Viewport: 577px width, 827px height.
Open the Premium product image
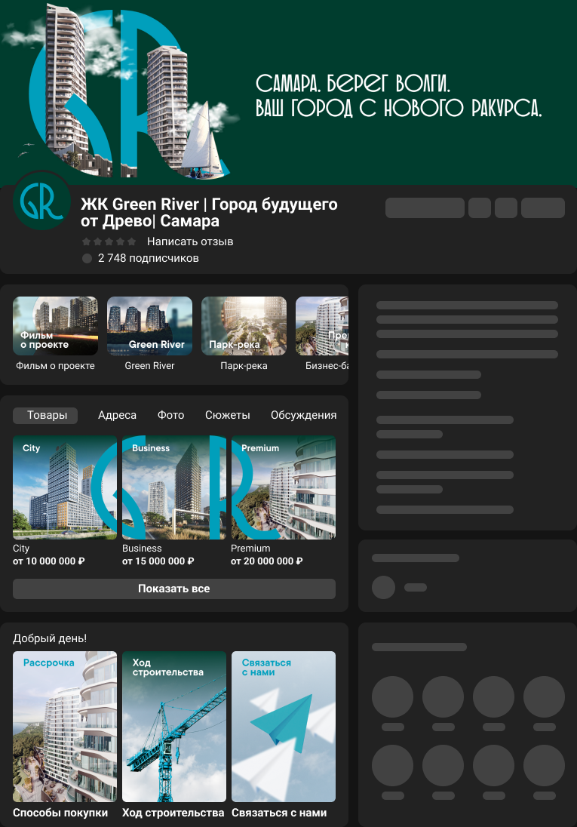[x=284, y=487]
